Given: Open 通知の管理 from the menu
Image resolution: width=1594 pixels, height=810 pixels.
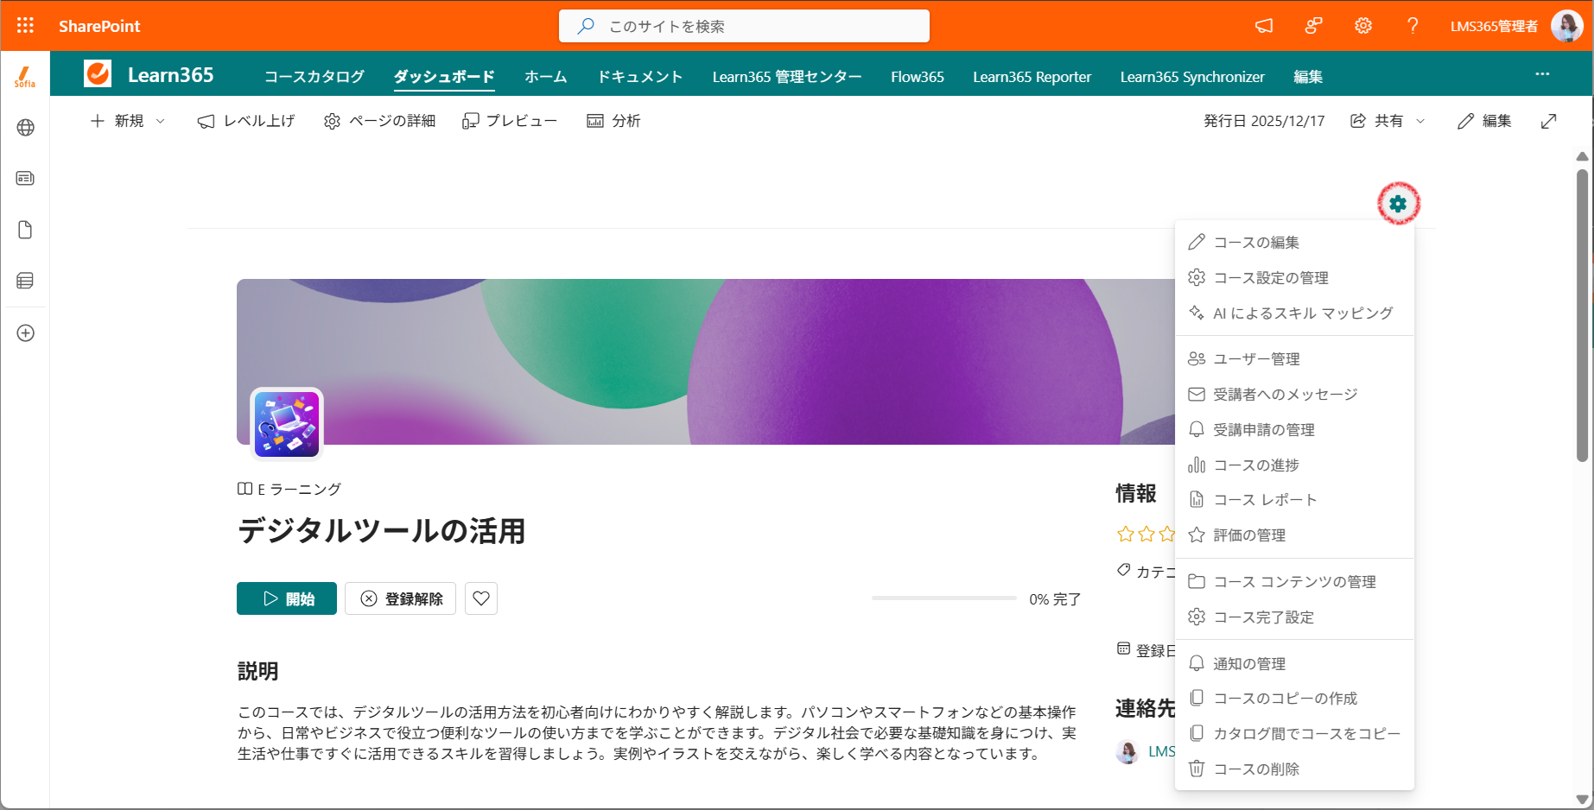Looking at the screenshot, I should pos(1294,664).
